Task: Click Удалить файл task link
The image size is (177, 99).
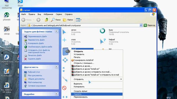Action: (x=34, y=59)
